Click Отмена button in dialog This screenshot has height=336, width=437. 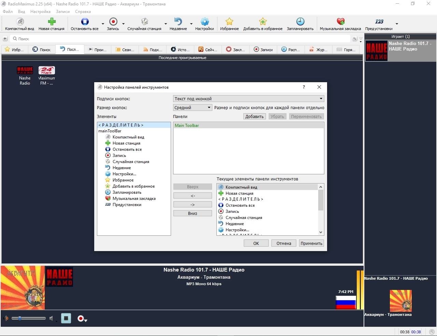click(x=284, y=243)
